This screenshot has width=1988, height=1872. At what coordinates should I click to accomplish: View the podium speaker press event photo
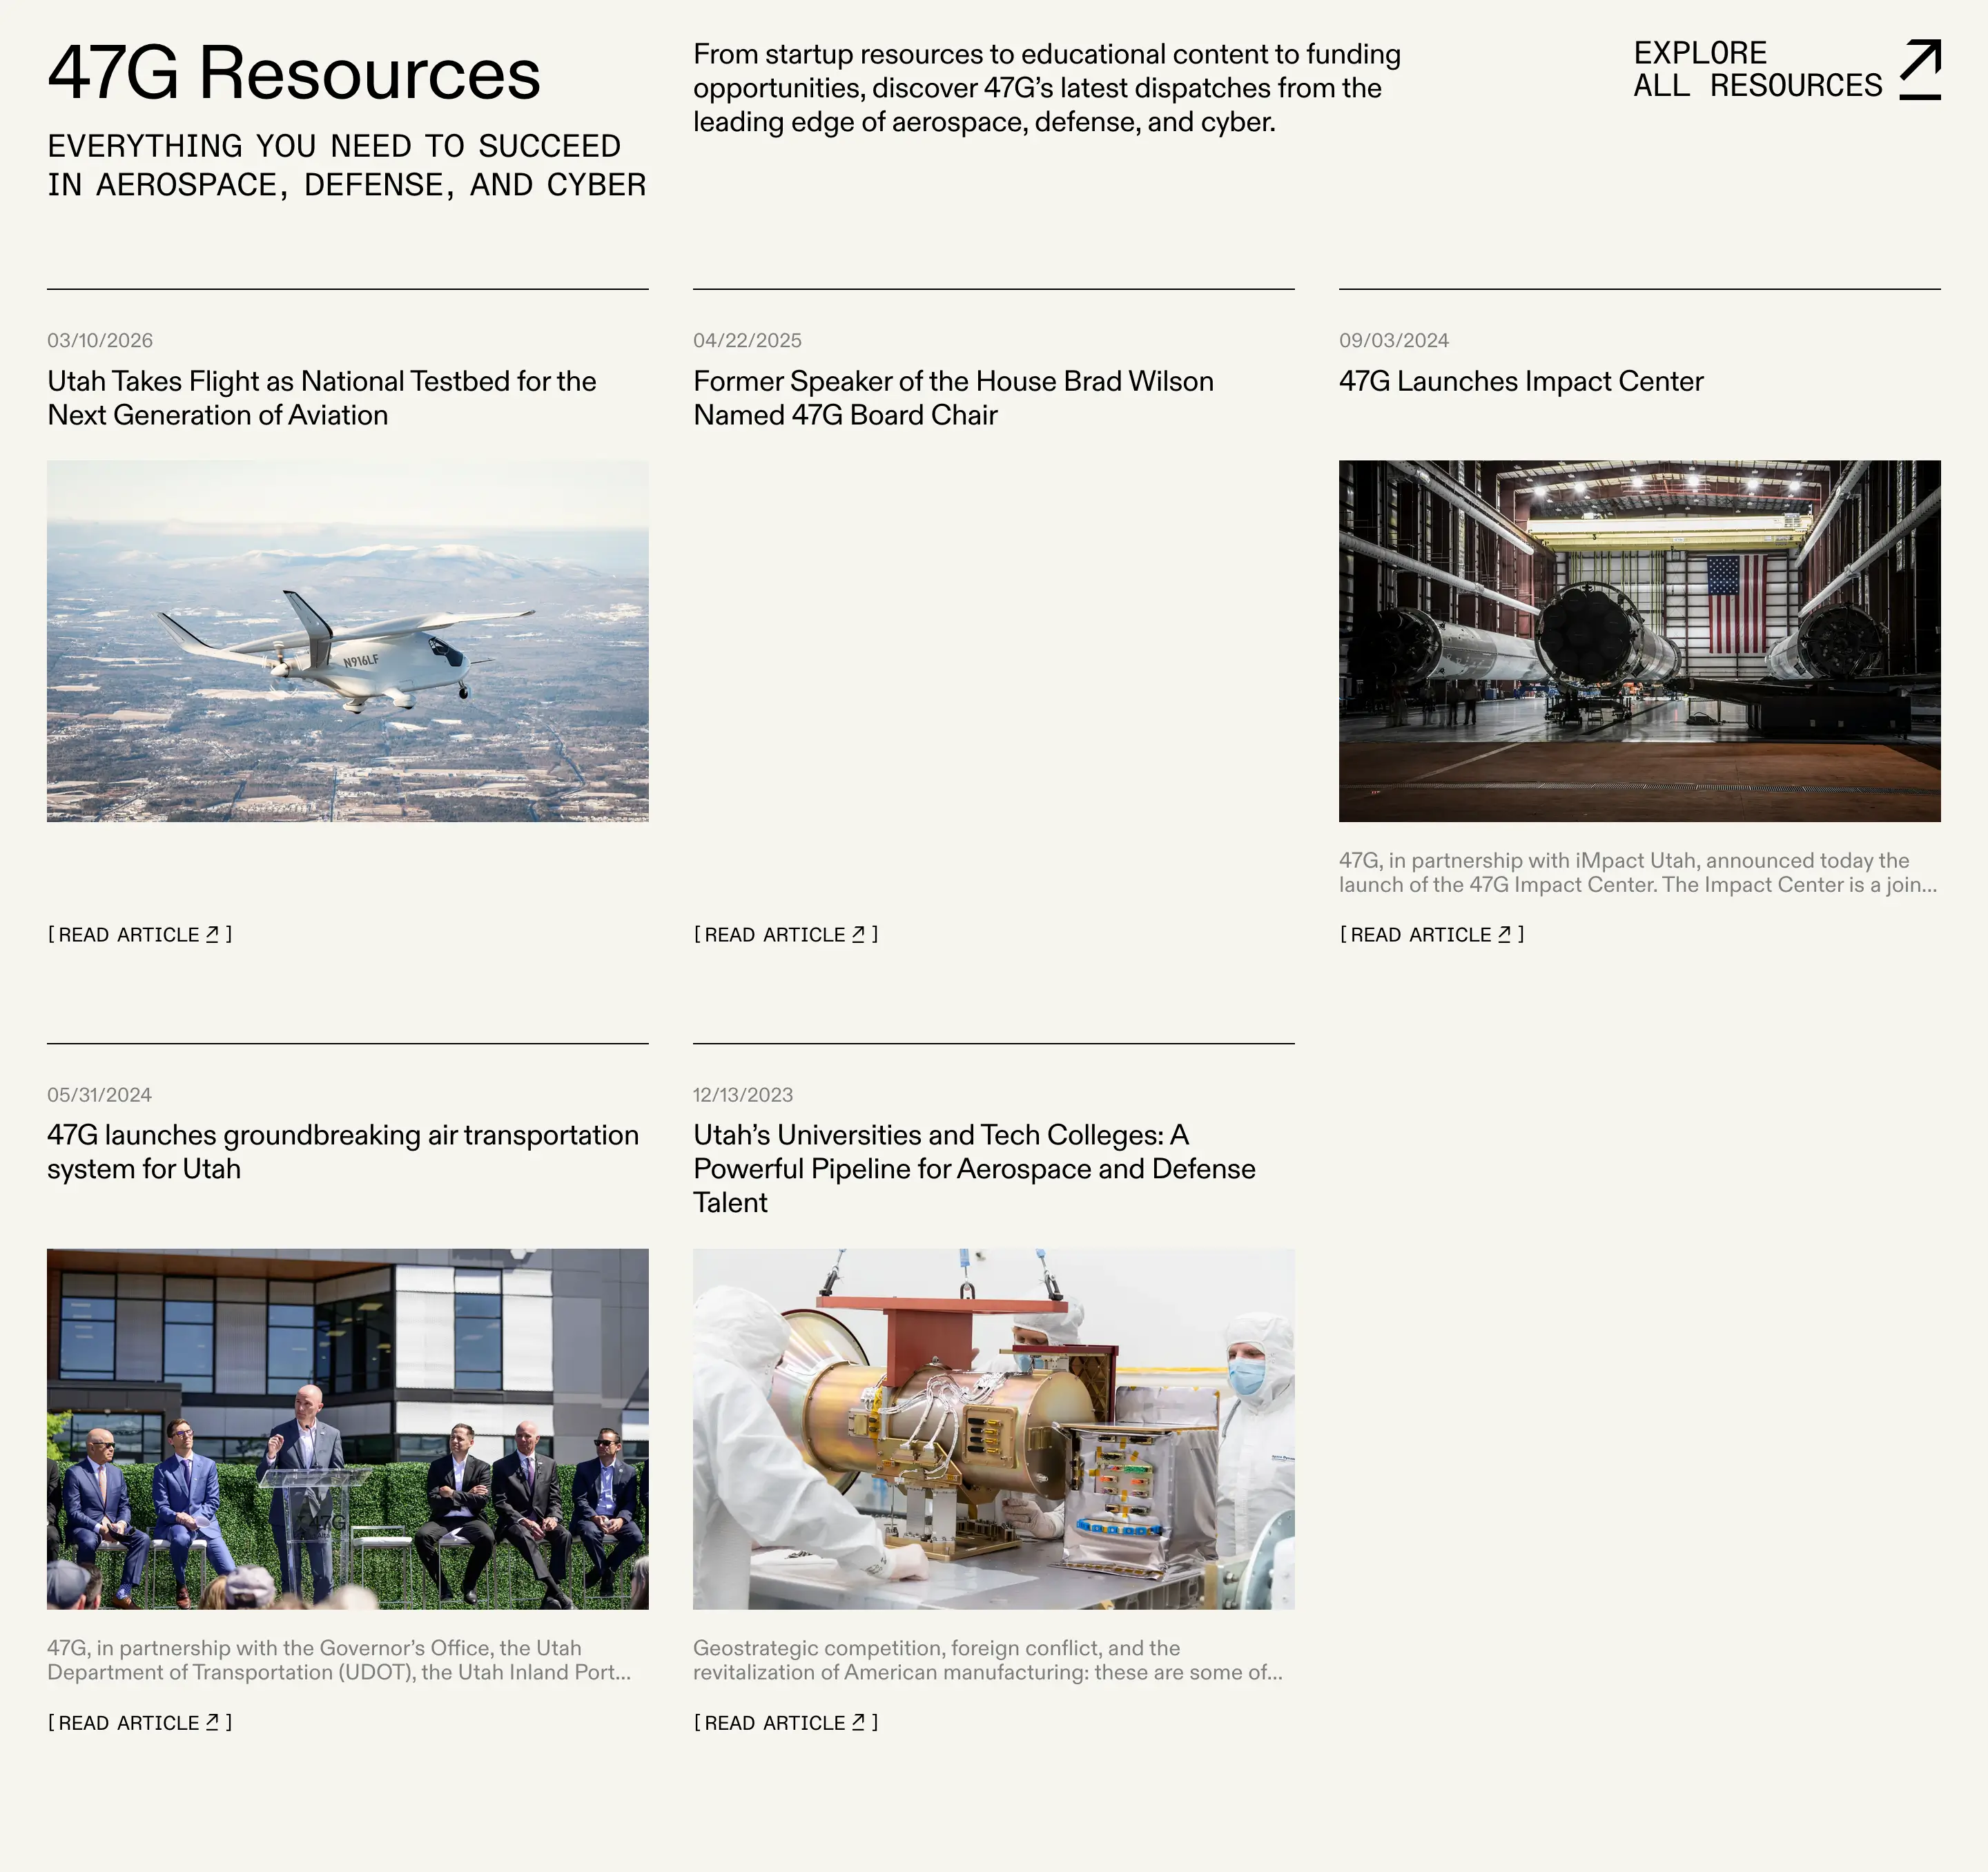(347, 1429)
